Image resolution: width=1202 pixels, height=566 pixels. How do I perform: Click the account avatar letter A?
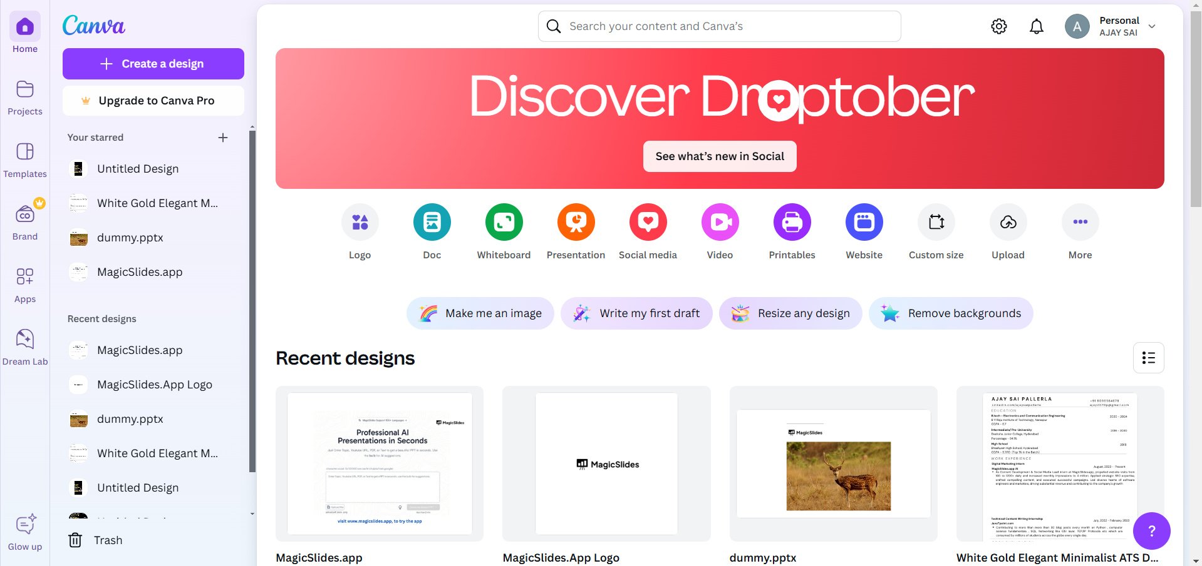click(x=1077, y=26)
